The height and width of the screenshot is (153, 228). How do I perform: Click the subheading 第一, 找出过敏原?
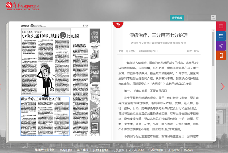click(x=145, y=91)
